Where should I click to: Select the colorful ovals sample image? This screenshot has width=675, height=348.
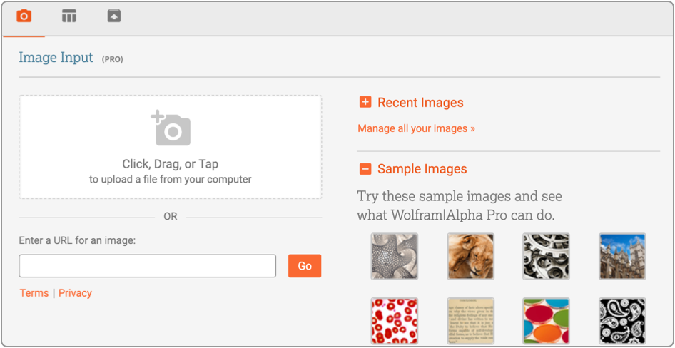click(x=546, y=322)
